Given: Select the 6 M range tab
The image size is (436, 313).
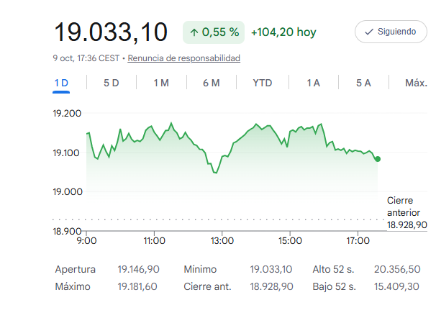Looking at the screenshot, I should [x=212, y=83].
